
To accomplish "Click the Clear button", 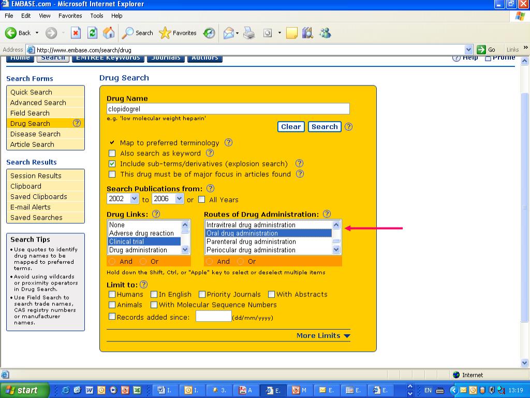I will [291, 126].
